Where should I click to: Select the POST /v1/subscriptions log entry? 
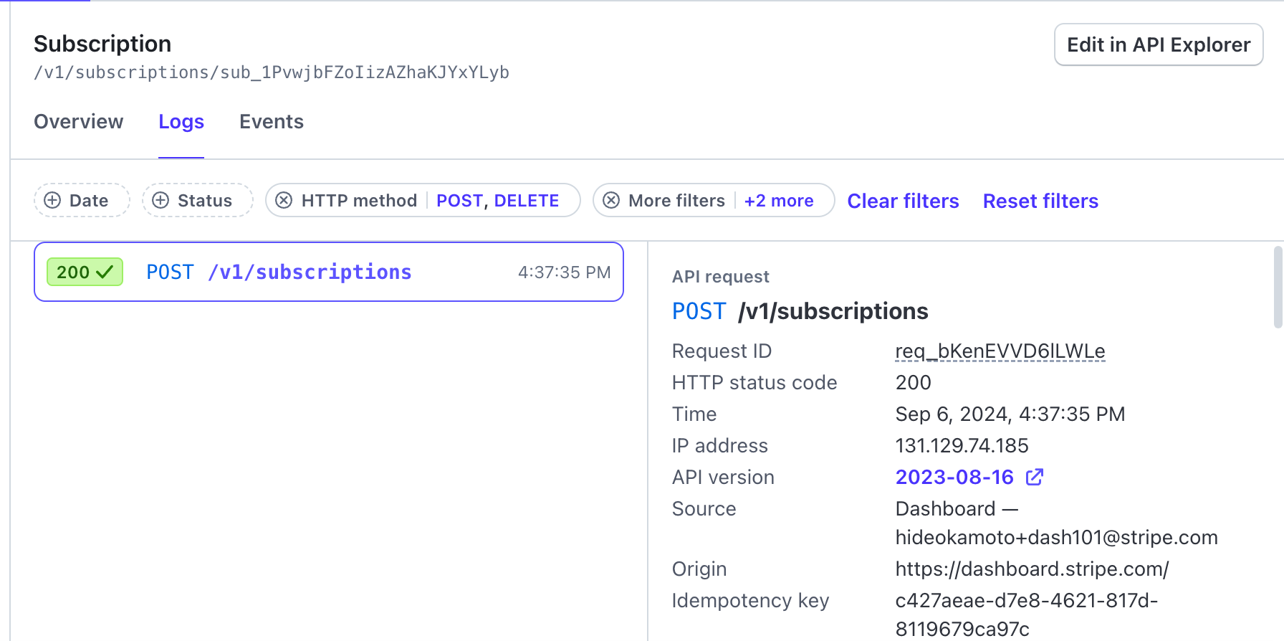click(329, 272)
